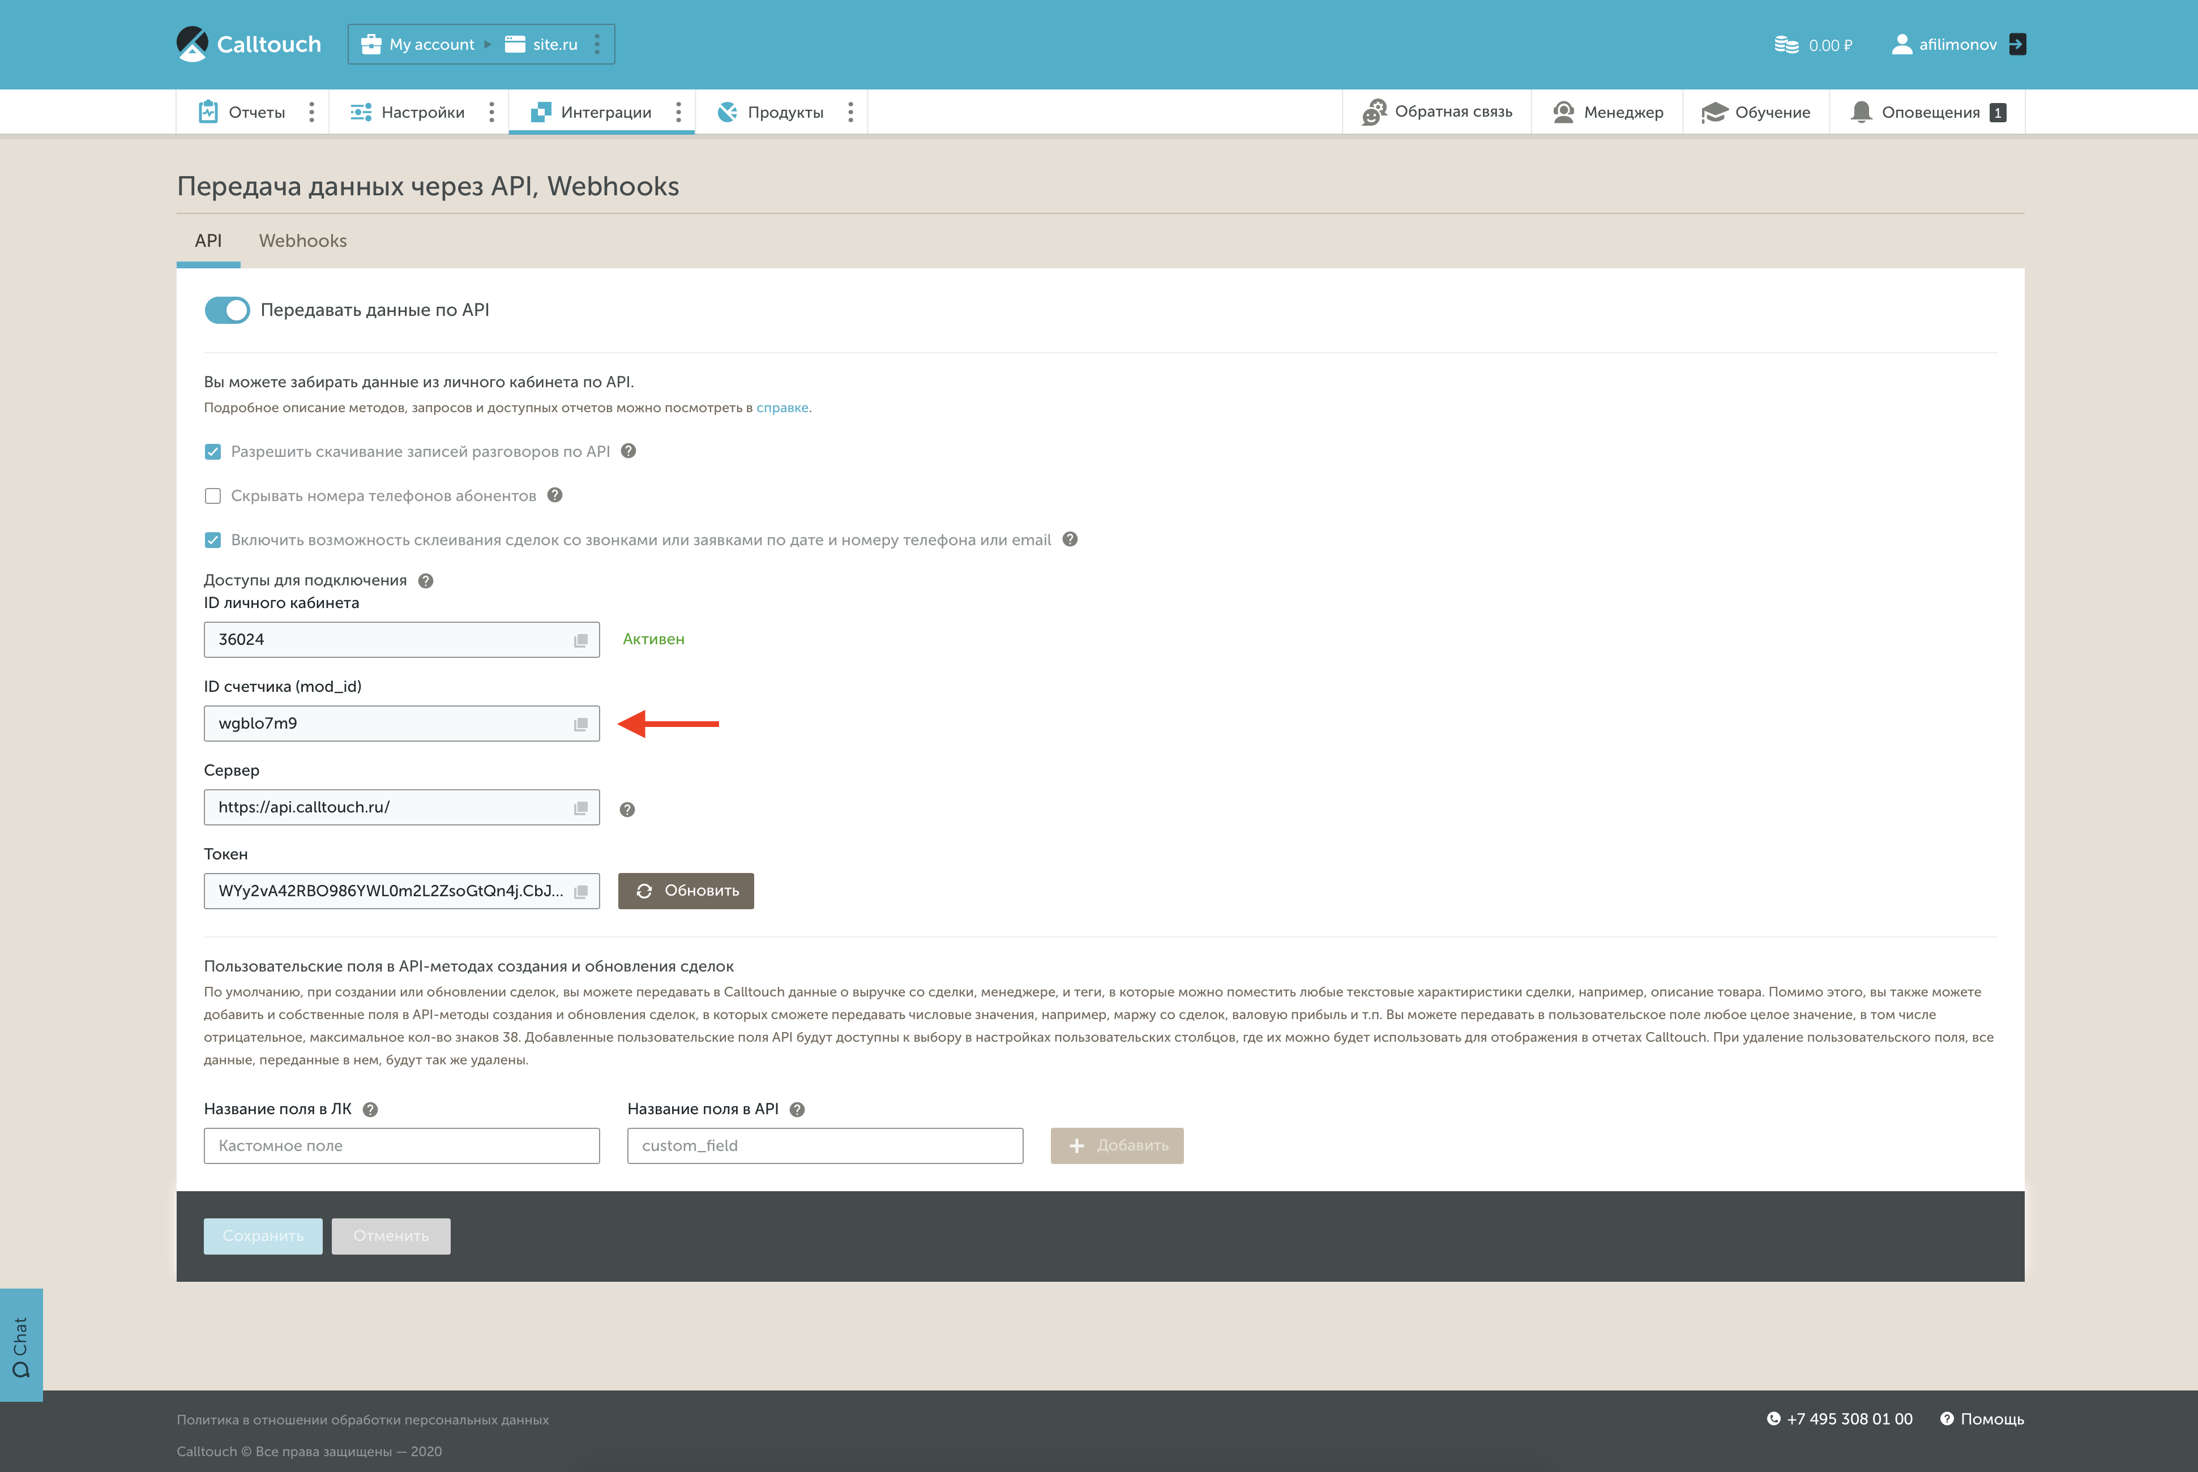The height and width of the screenshot is (1472, 2198).
Task: Click the notifications badge showing 1
Action: pos(1998,113)
